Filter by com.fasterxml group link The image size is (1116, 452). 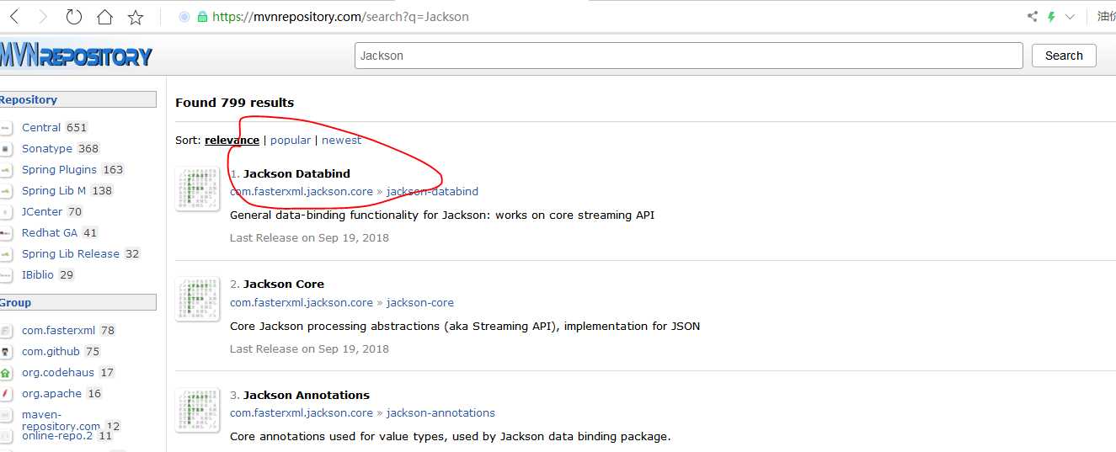[59, 331]
